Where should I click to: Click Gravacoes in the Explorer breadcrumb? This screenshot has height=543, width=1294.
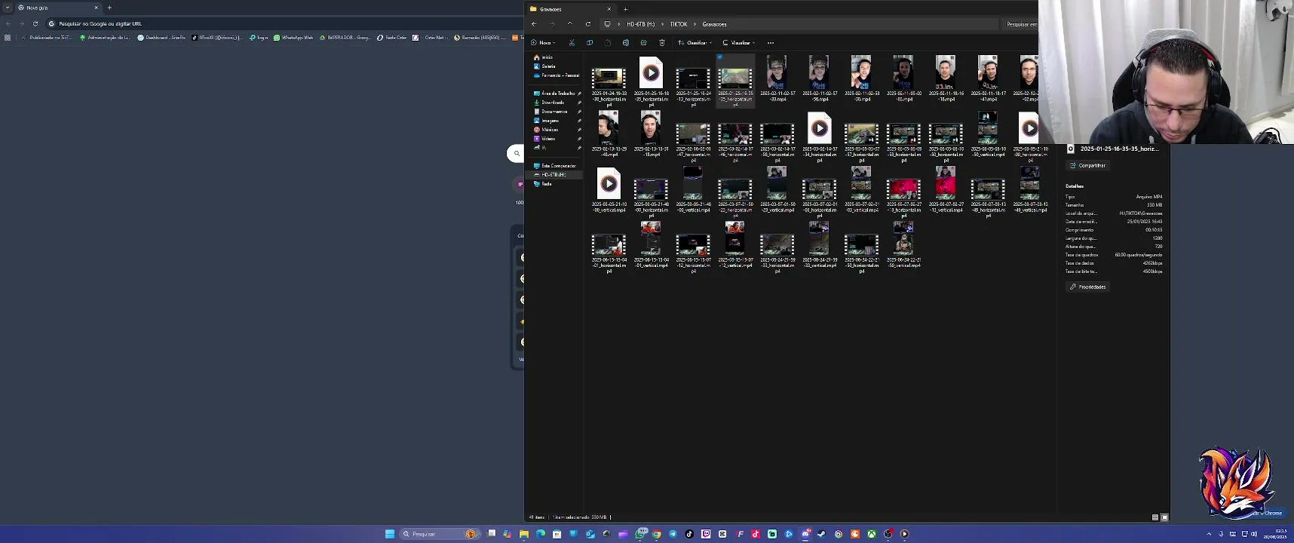click(714, 24)
